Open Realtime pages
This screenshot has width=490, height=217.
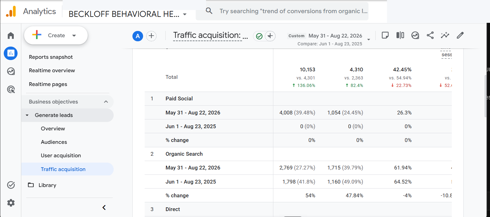48,84
